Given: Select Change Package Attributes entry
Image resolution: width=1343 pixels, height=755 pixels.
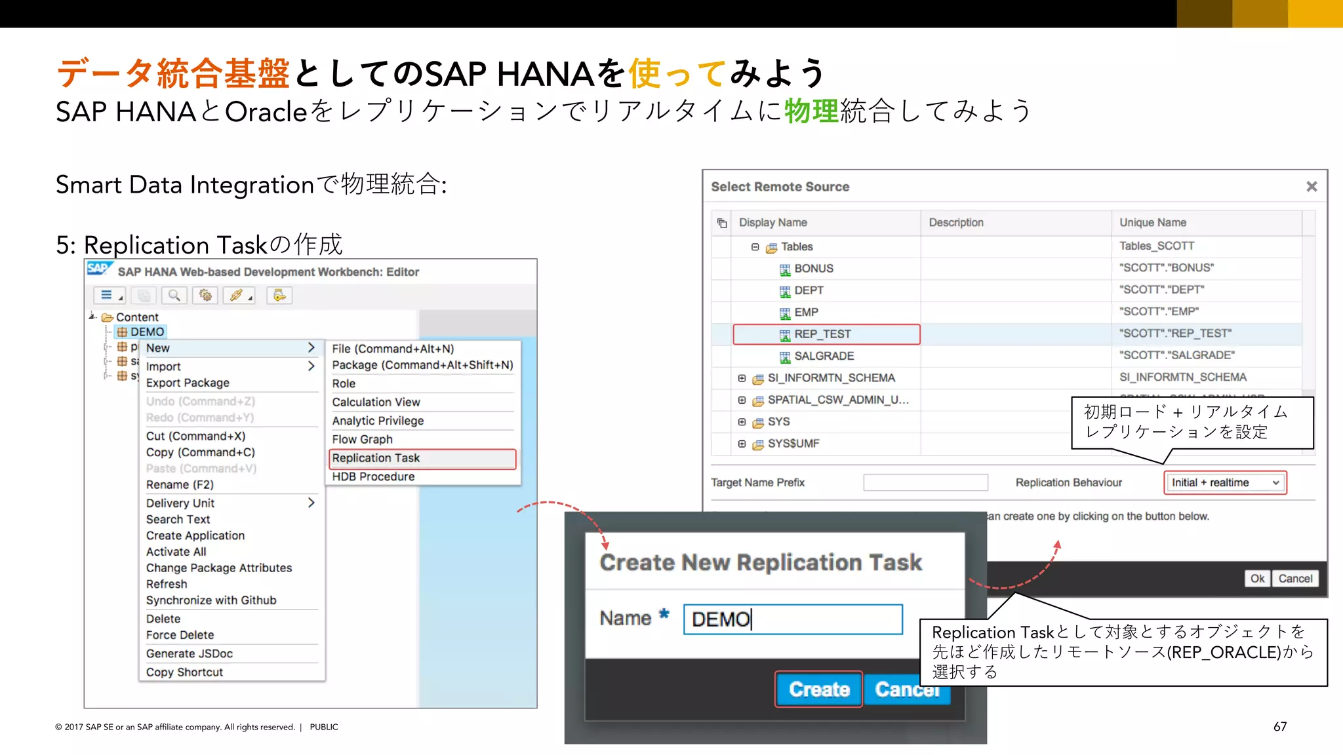Looking at the screenshot, I should tap(230, 568).
